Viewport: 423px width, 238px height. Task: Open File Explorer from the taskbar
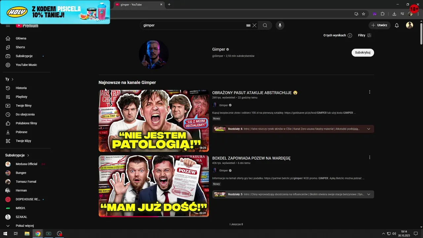(x=27, y=234)
